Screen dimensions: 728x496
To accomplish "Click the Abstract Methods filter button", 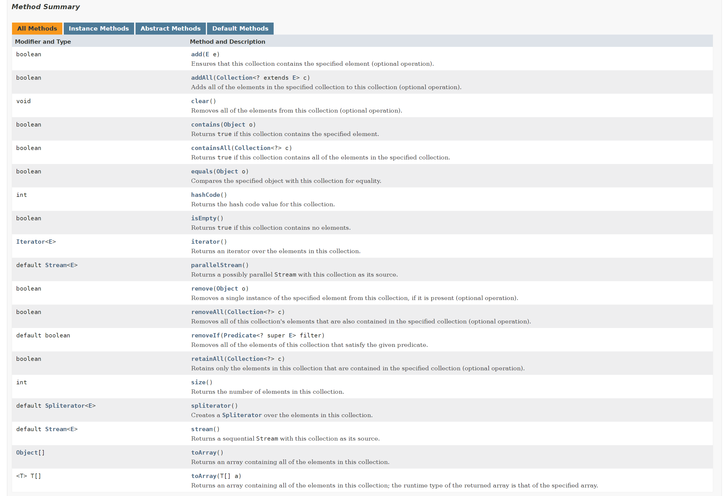I will click(x=170, y=28).
